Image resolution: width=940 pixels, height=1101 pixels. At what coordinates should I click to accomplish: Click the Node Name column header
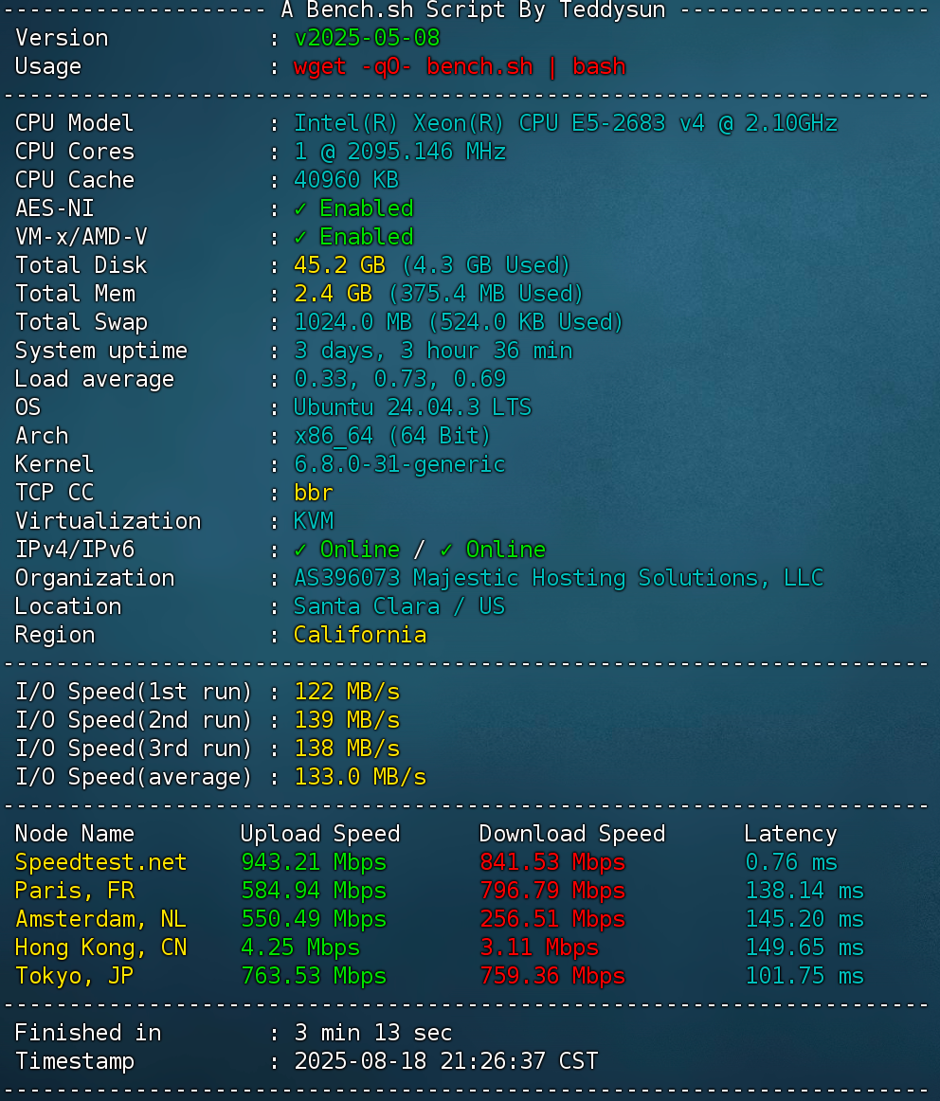[x=75, y=834]
